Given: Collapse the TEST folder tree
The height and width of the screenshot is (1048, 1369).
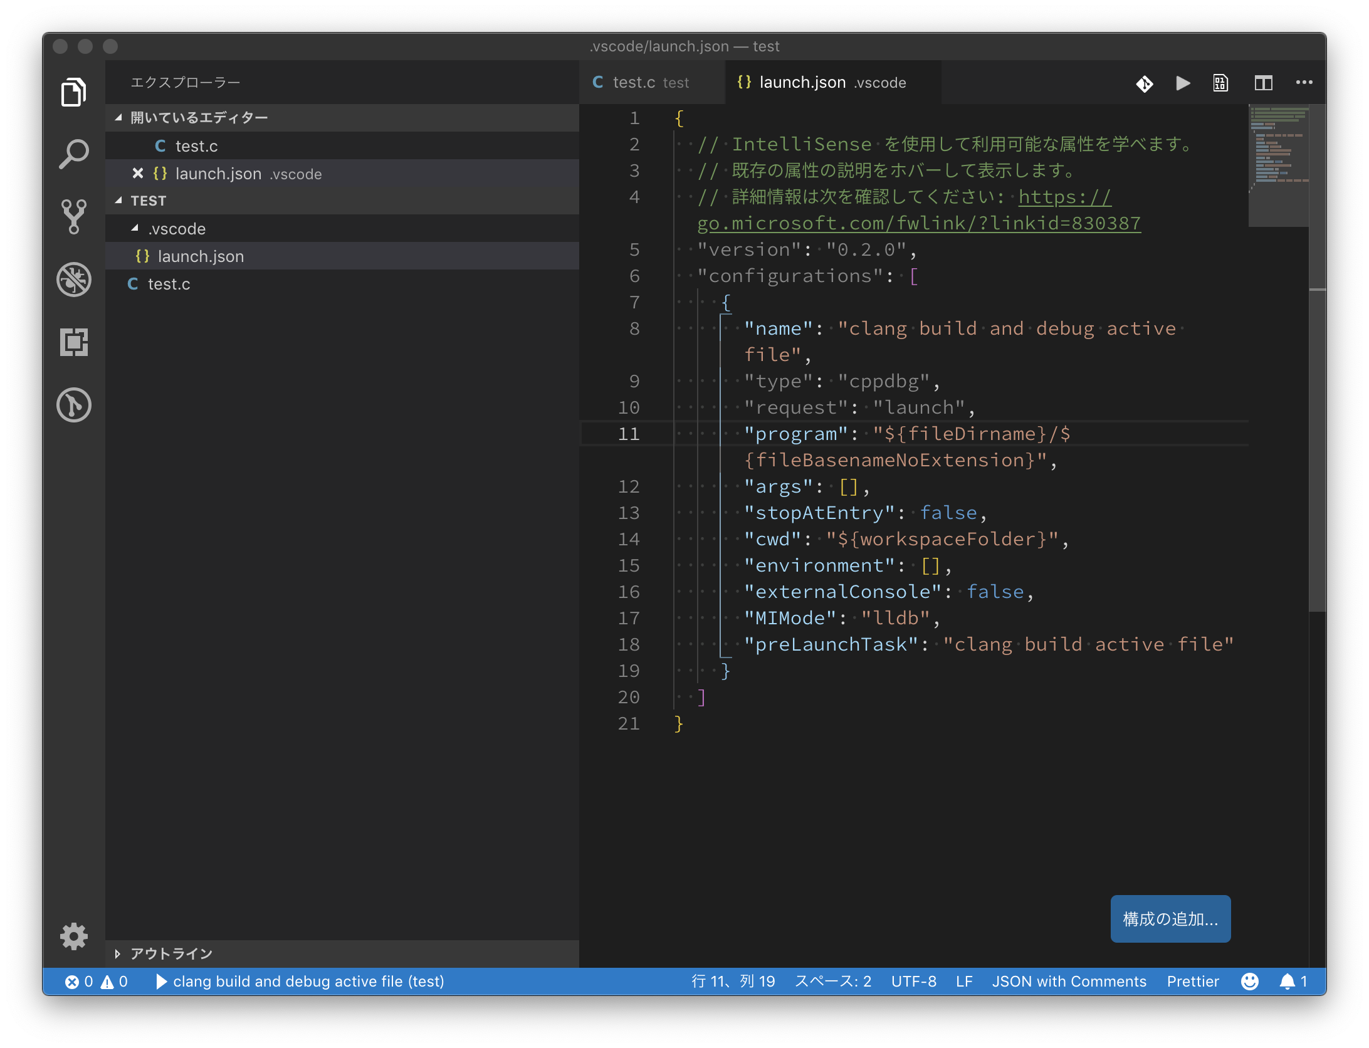Looking at the screenshot, I should 147,200.
